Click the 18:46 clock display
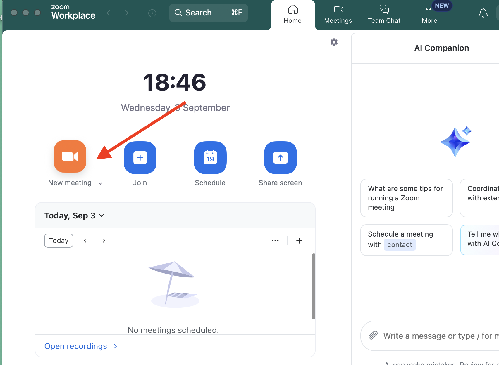The height and width of the screenshot is (365, 499). (175, 82)
